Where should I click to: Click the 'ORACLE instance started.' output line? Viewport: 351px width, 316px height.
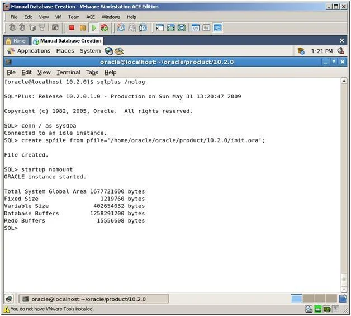(x=45, y=177)
